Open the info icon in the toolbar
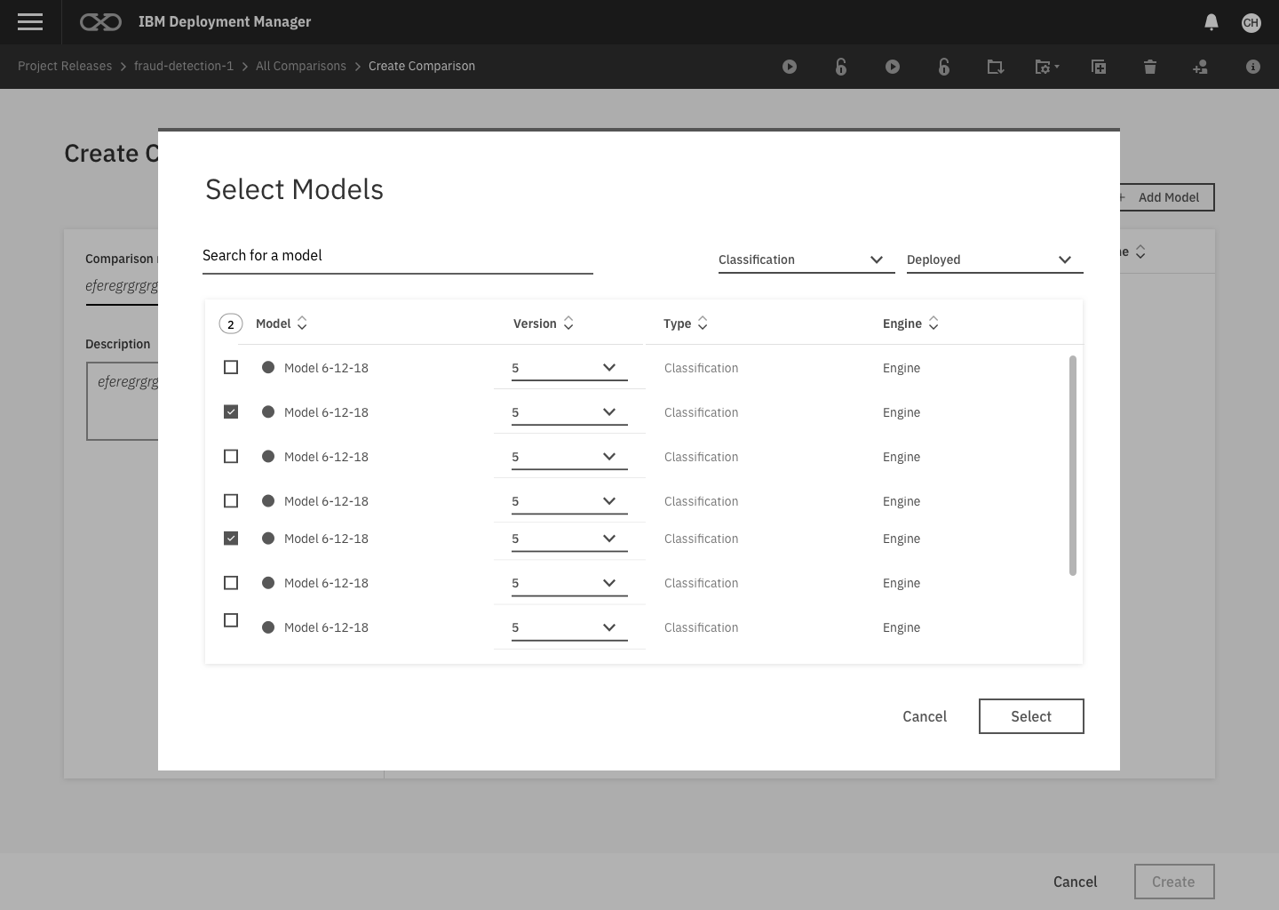 coord(1253,67)
